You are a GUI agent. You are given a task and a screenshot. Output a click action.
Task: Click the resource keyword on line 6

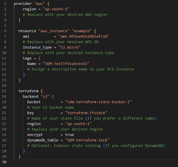point(27,31)
